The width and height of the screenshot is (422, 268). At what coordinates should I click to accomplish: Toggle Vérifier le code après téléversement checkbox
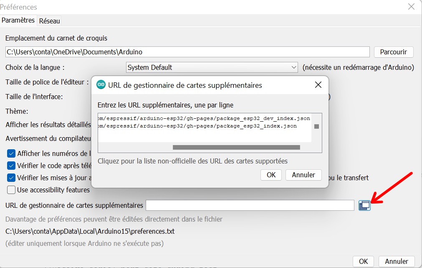click(11, 166)
